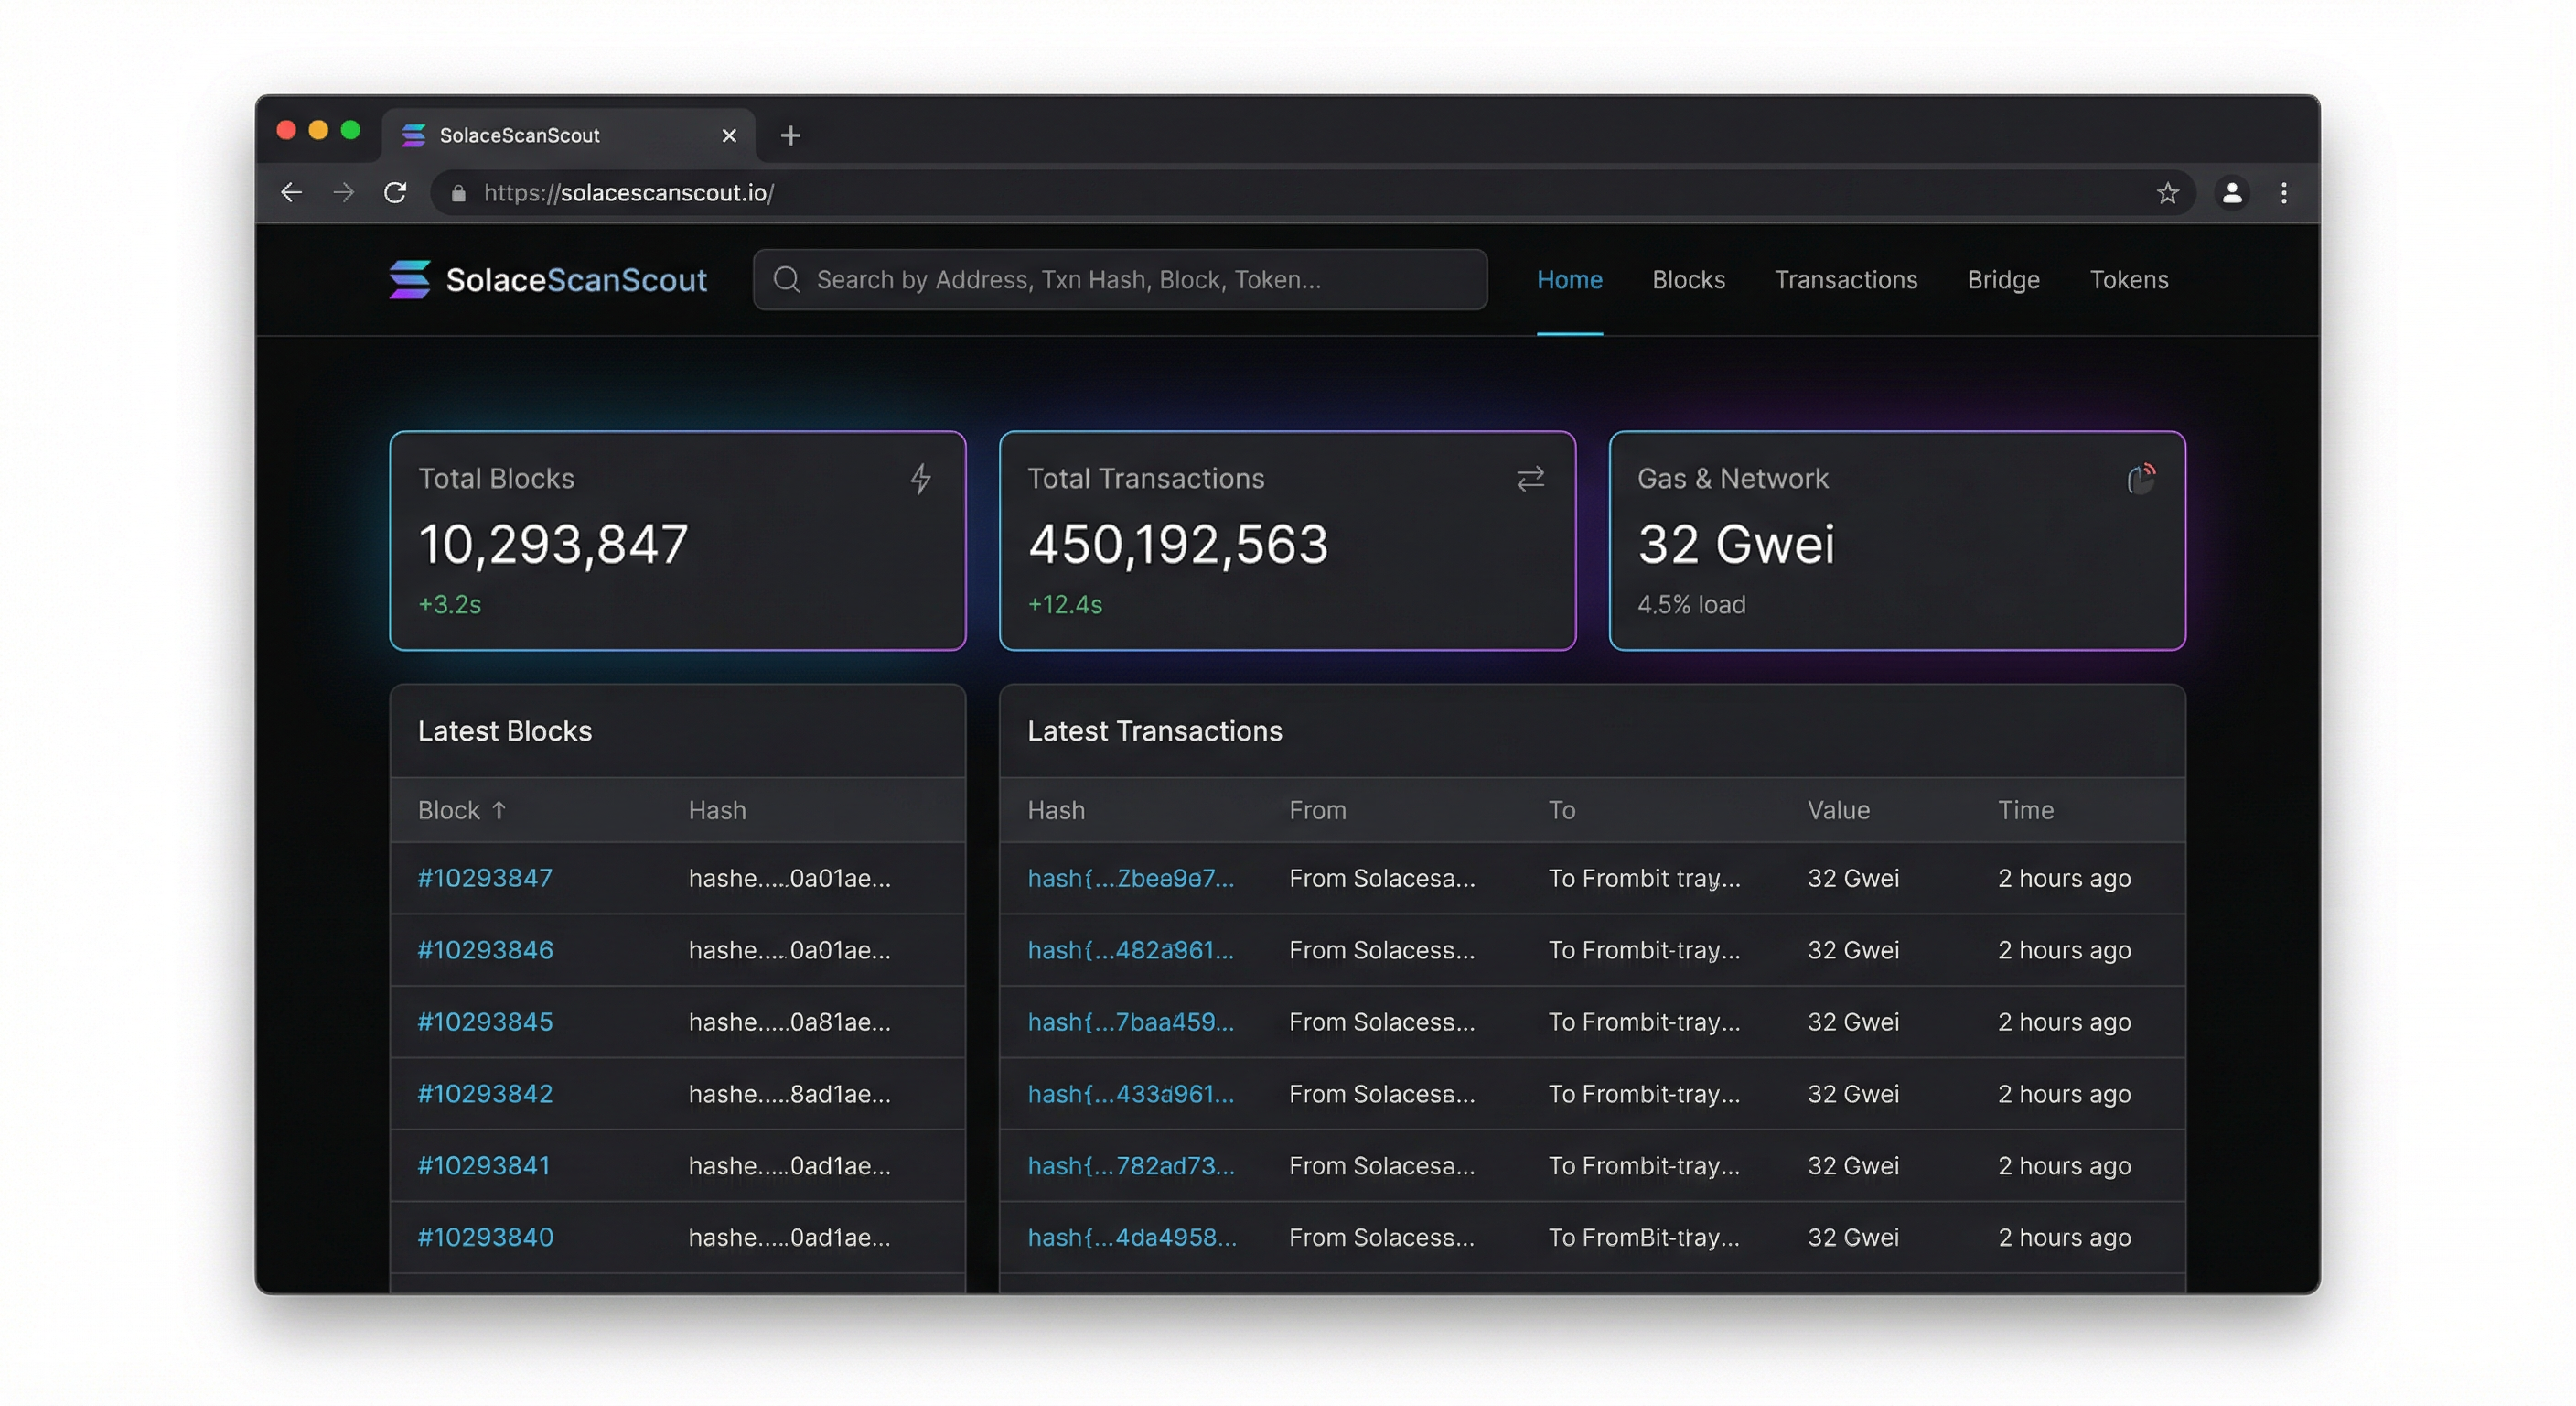Open the Transactions nav tab
The image size is (2576, 1406).
(1845, 279)
